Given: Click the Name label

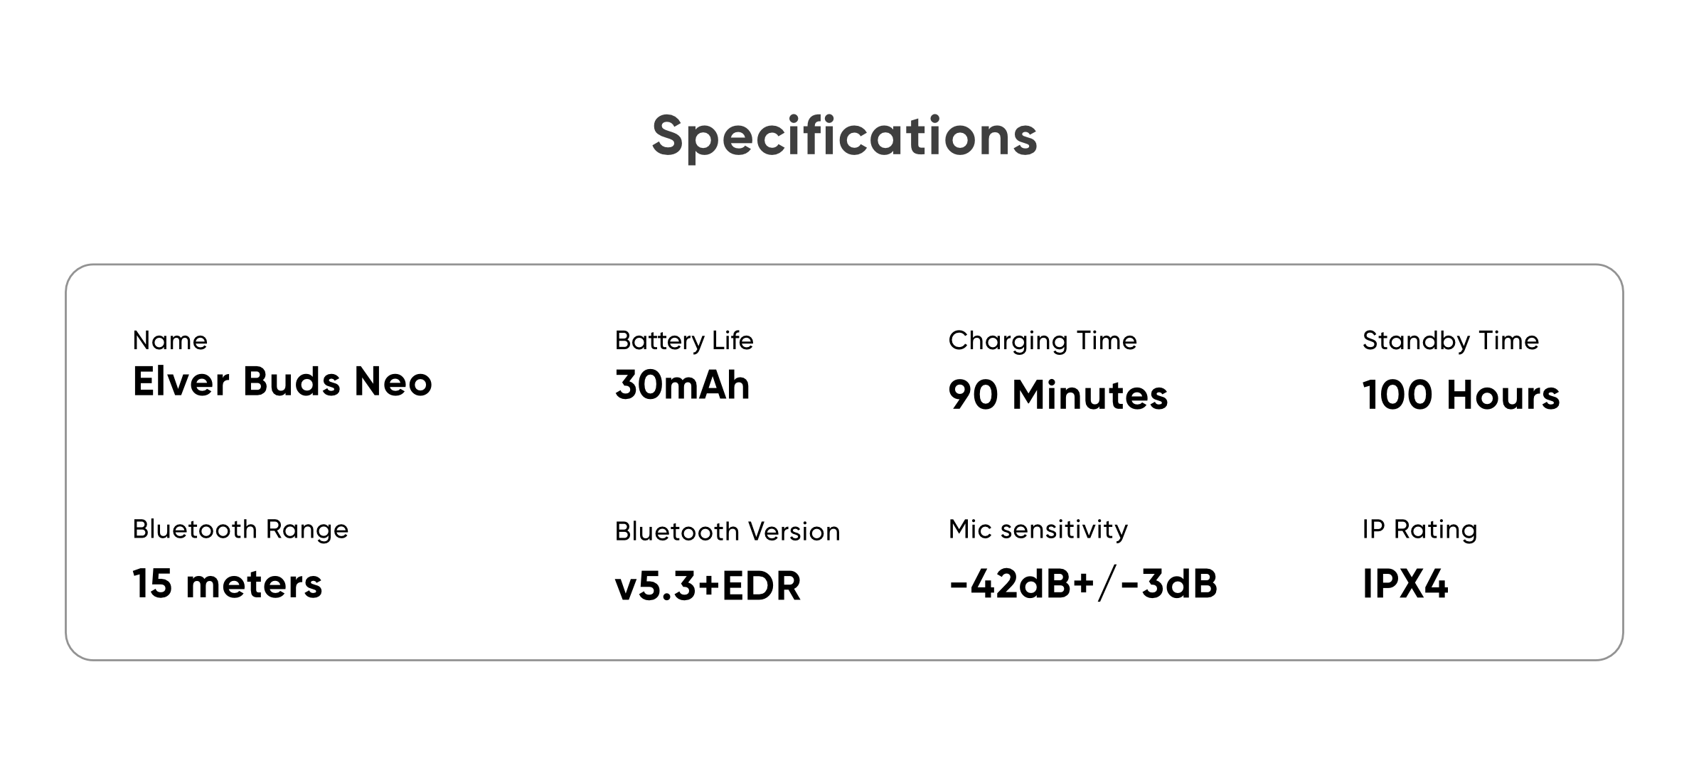Looking at the screenshot, I should (170, 341).
